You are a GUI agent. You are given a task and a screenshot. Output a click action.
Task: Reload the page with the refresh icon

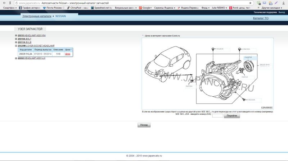click(17, 3)
